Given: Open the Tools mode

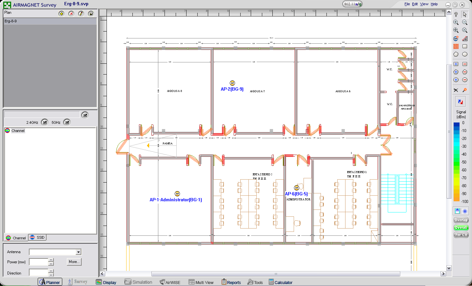Looking at the screenshot, I should [x=255, y=282].
